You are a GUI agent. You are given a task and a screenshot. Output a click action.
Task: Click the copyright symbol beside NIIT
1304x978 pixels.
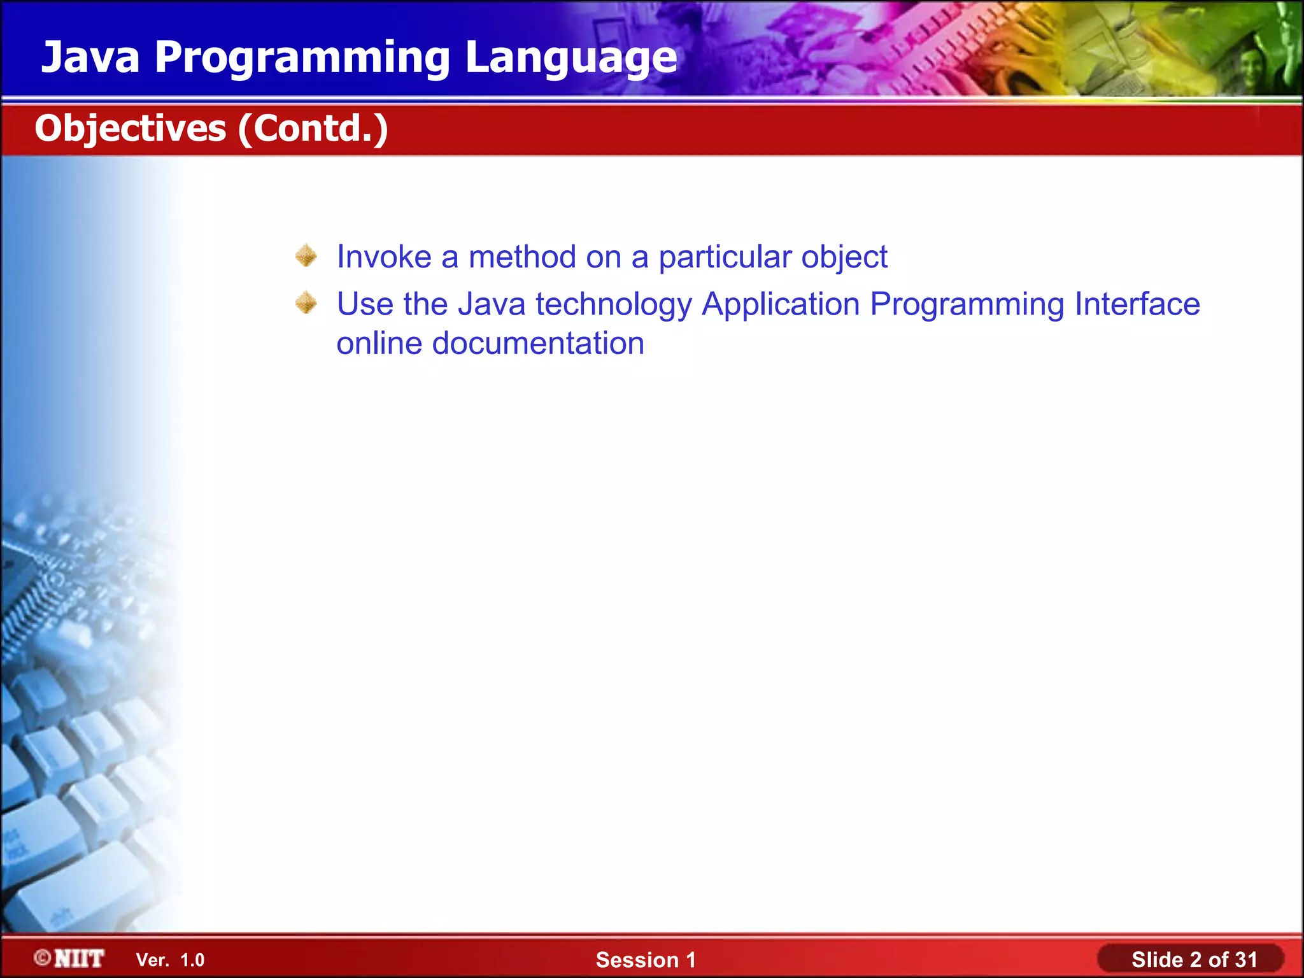point(43,958)
